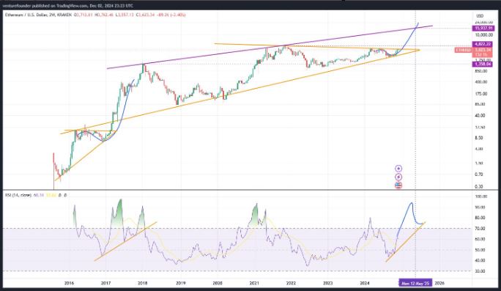Screen dimensions: 501x291
Task: Select the 1,358.04 purple price label
Action: coord(483,65)
